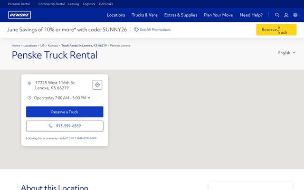Click the 'Penske Truck Rental' heading

(55, 55)
